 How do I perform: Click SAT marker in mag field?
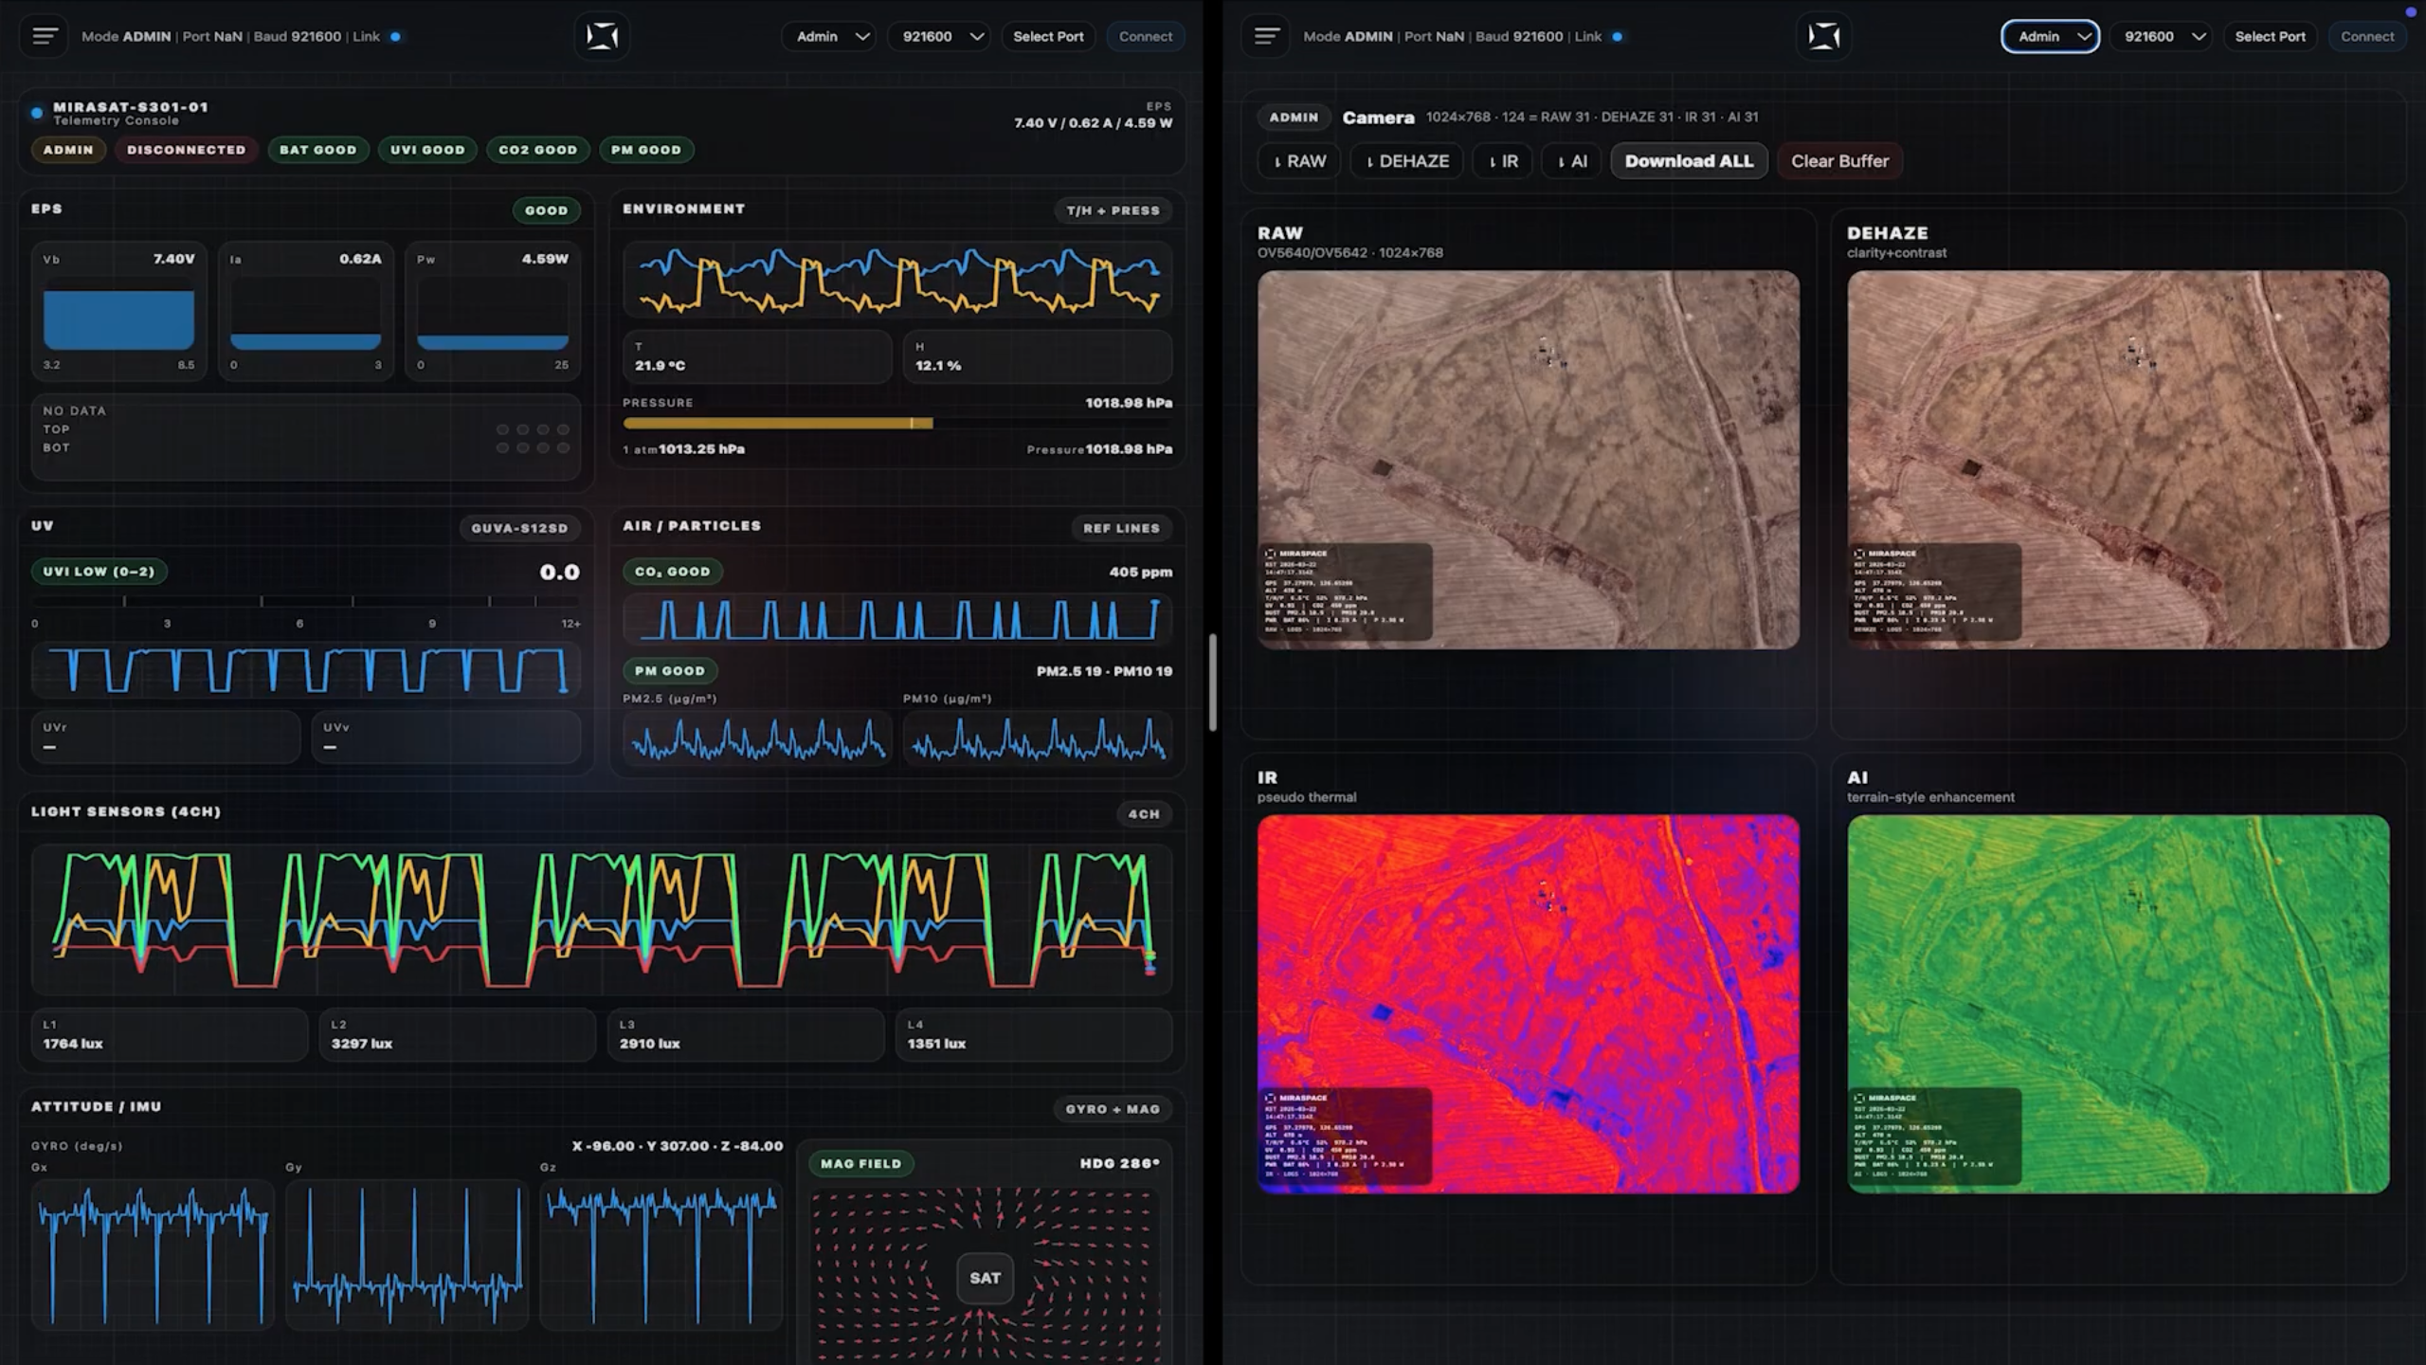pos(985,1278)
